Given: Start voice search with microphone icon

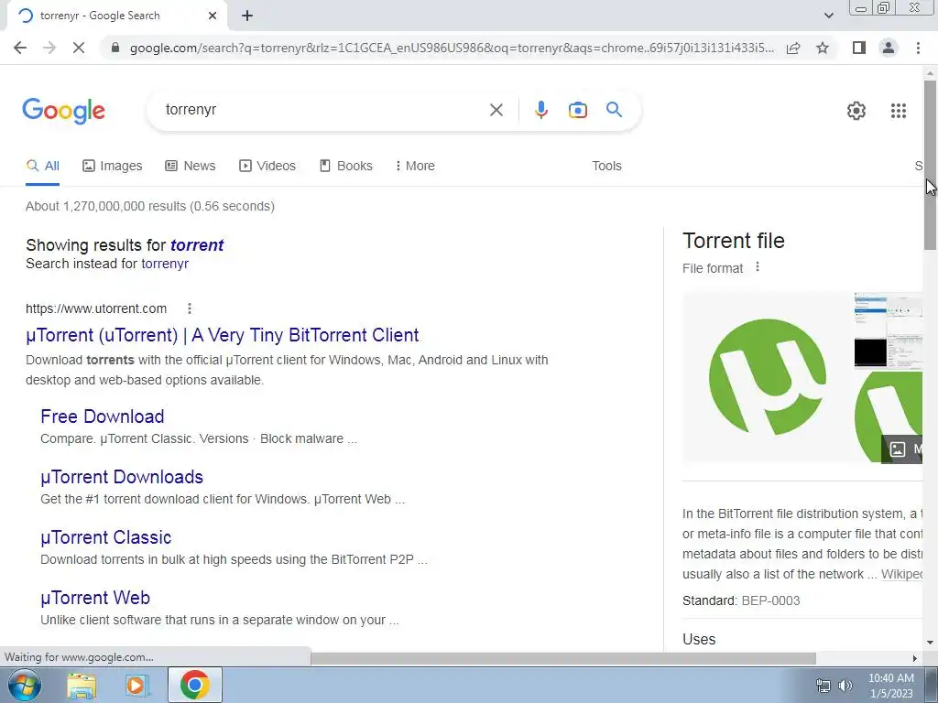Looking at the screenshot, I should click(540, 110).
